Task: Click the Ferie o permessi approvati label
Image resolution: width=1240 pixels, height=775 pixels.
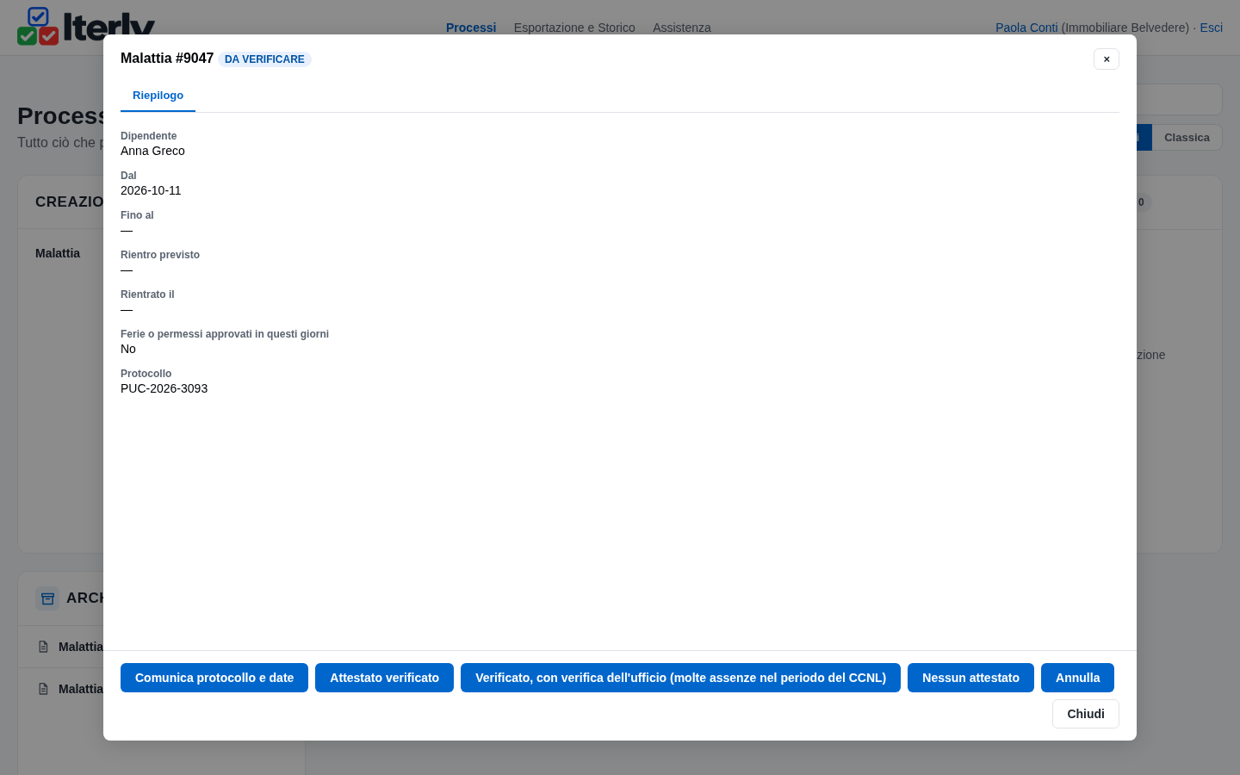Action: 225,334
